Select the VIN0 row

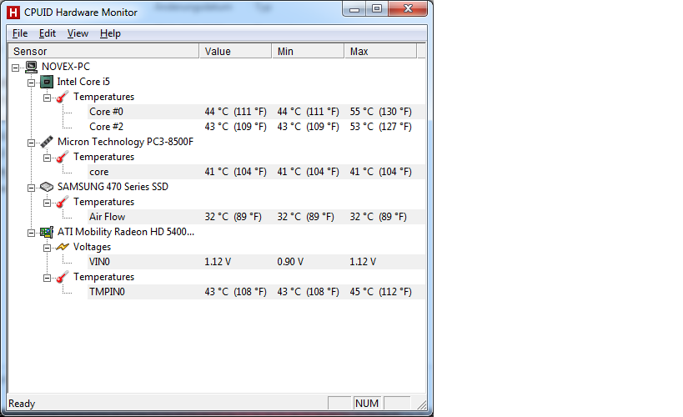click(x=257, y=262)
